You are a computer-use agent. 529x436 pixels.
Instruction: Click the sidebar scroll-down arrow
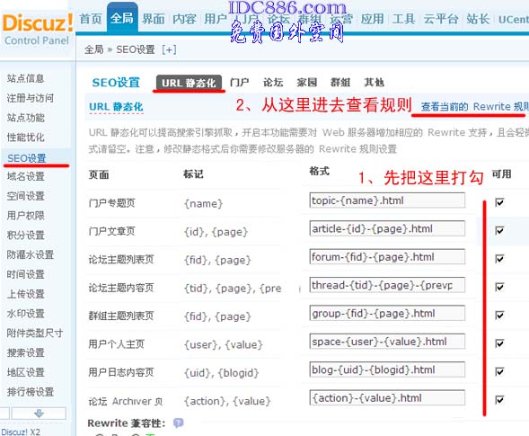tap(39, 414)
